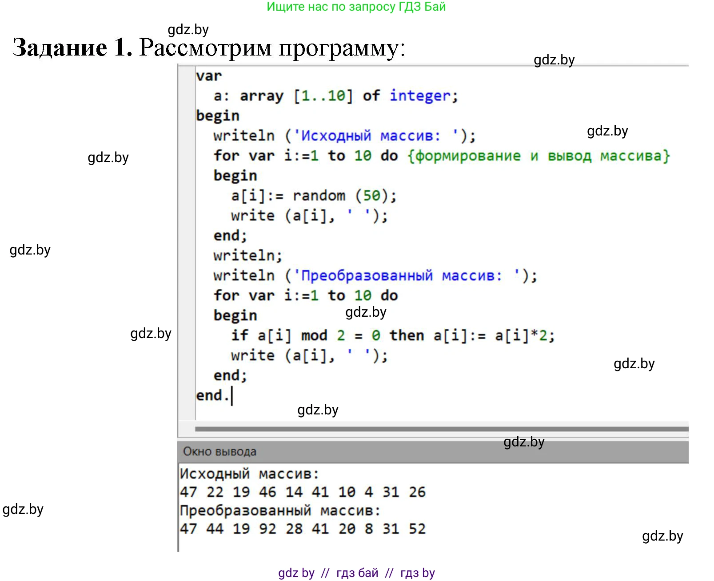The height and width of the screenshot is (581, 714).
Task: Click 'Преобразованный массив:' text in output window
Action: 280,511
